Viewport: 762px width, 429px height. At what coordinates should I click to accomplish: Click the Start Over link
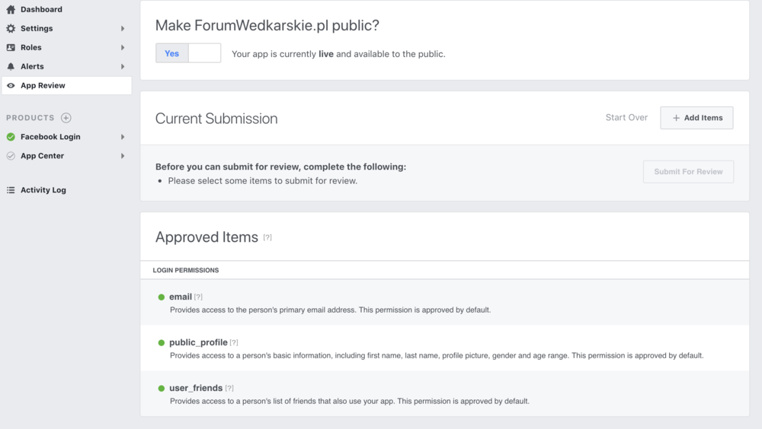[x=626, y=118]
